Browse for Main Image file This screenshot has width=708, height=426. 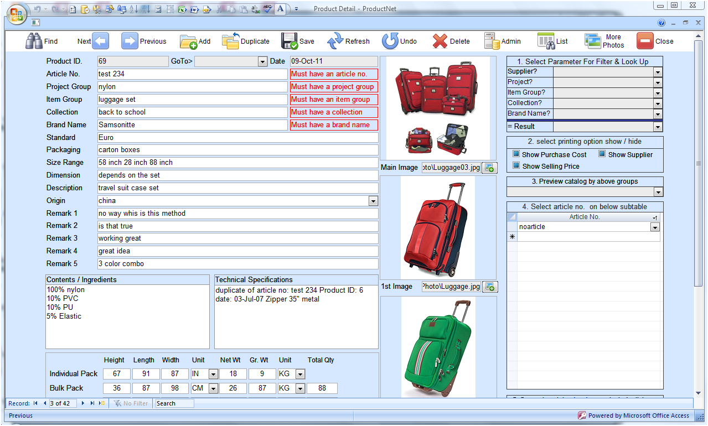490,168
